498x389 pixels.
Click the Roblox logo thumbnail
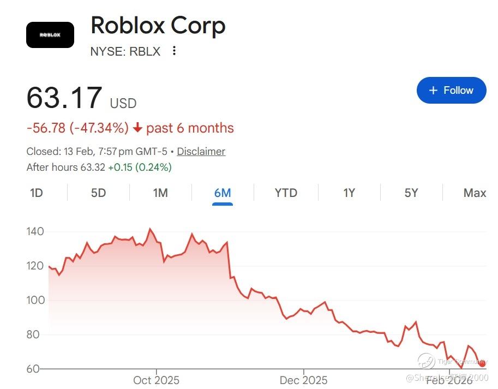tap(50, 35)
